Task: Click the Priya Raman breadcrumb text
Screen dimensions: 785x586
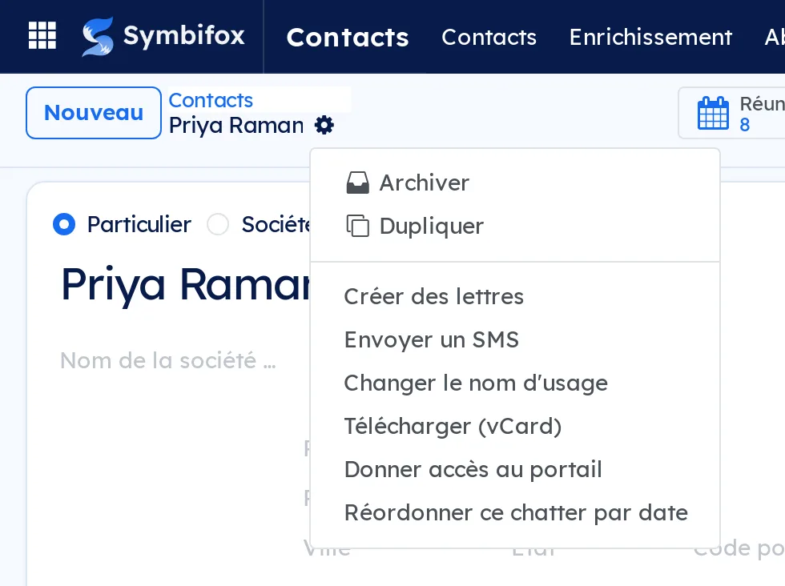Action: coord(236,125)
